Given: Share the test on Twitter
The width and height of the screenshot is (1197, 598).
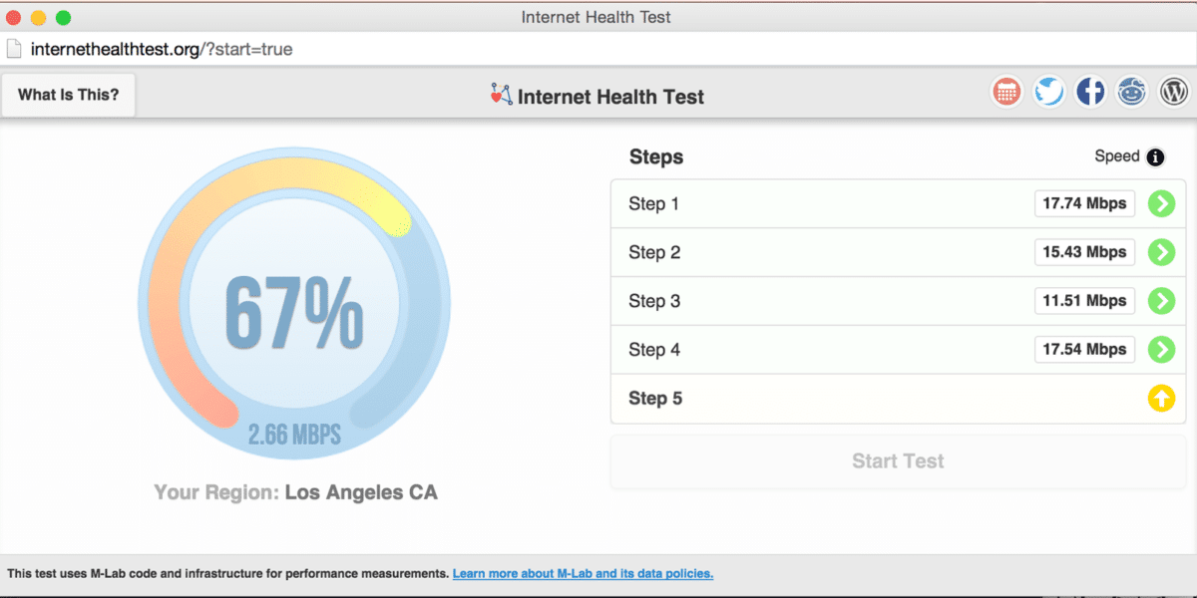Looking at the screenshot, I should 1048,91.
